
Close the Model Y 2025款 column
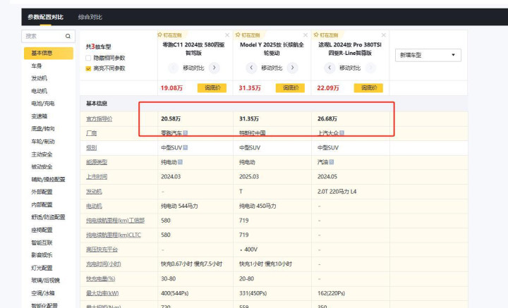tap(306, 35)
